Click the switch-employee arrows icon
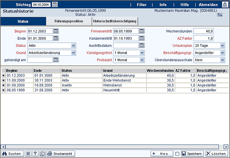 [220, 15]
